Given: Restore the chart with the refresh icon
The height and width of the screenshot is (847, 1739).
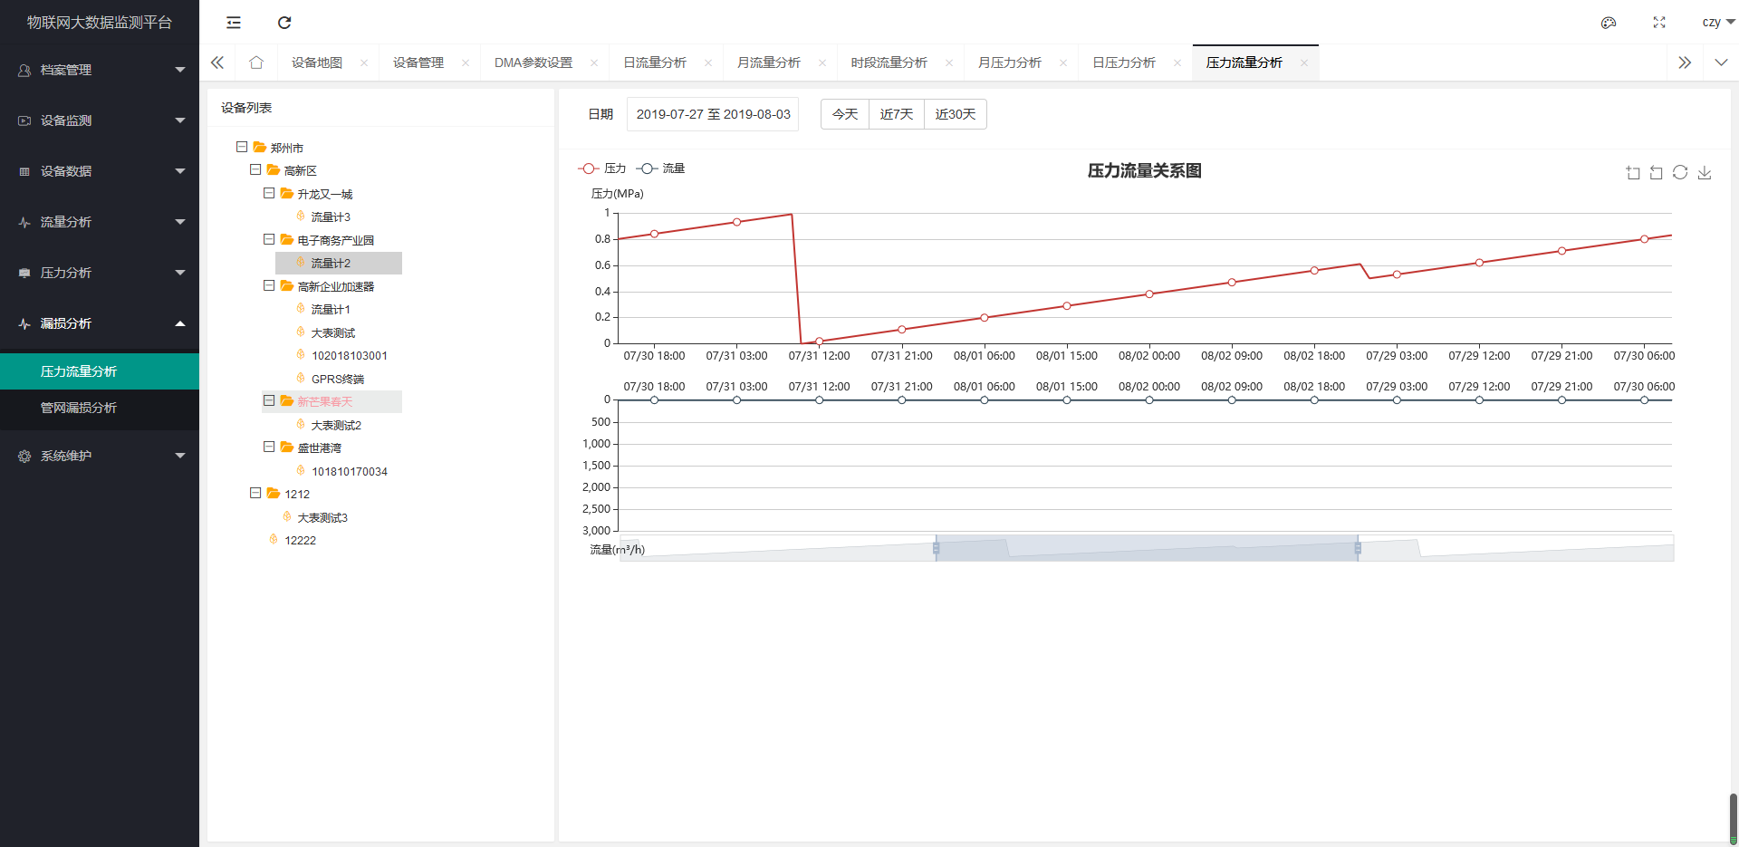Looking at the screenshot, I should pos(1680,172).
